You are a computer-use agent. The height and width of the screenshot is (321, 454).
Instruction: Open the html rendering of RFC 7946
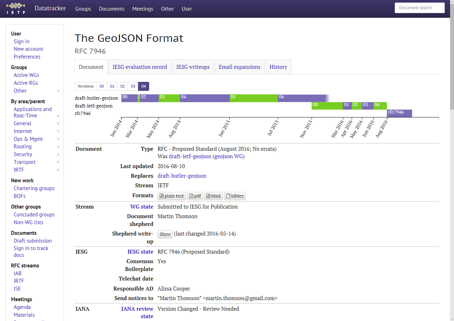(213, 196)
